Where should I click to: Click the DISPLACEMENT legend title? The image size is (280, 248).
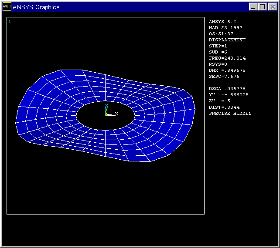click(x=227, y=40)
